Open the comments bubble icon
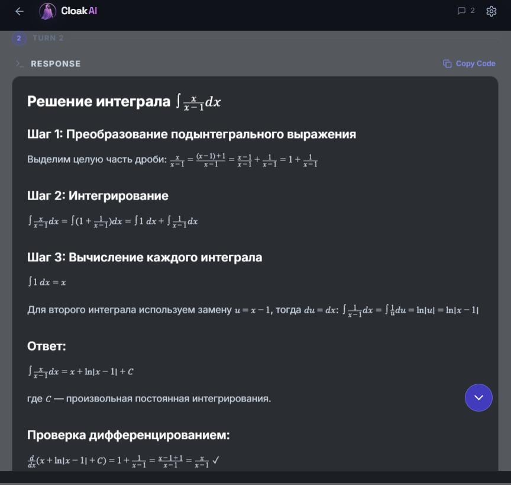 coord(462,11)
